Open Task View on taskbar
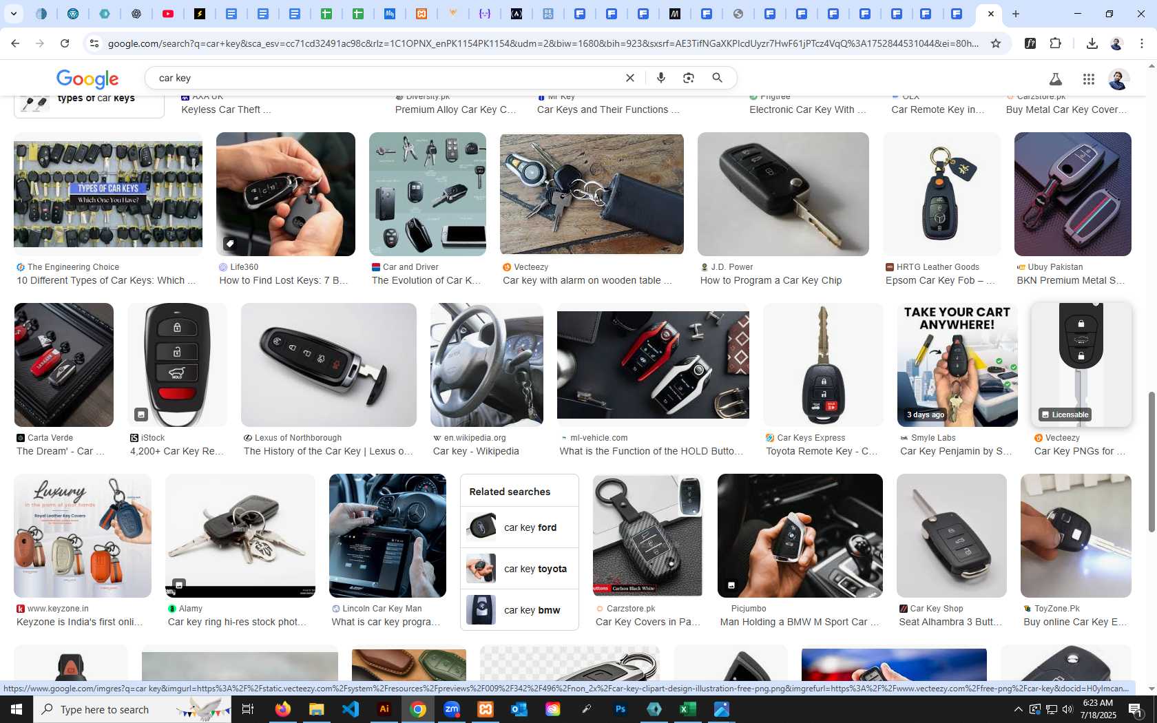 tap(248, 709)
